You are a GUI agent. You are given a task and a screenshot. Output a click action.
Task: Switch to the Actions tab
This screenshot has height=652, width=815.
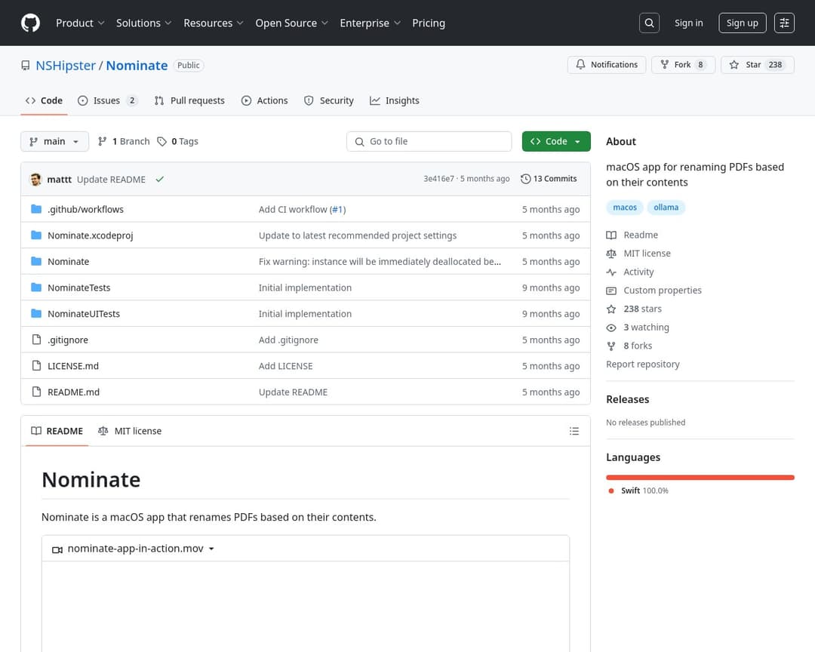point(265,100)
